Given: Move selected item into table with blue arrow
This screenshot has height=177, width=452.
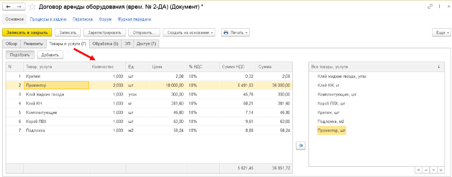Looking at the screenshot, I should (x=300, y=146).
